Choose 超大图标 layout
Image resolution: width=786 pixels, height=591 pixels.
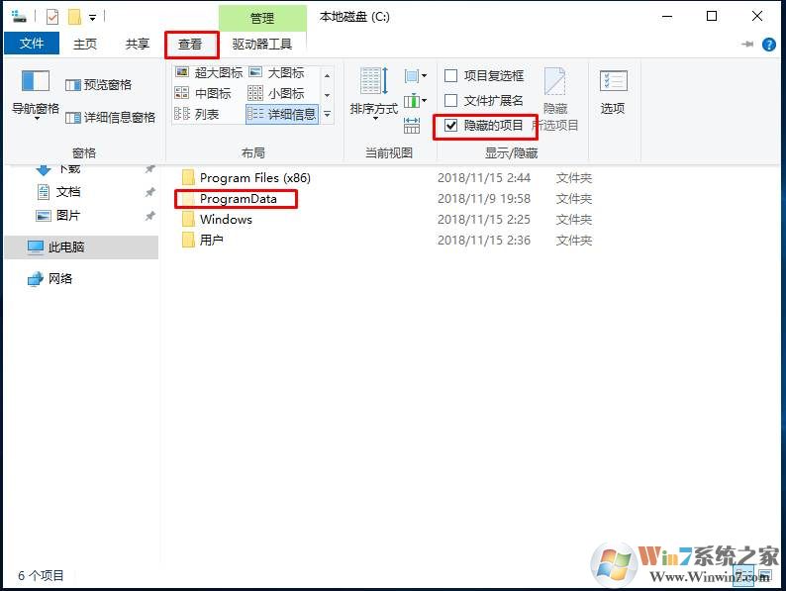click(209, 72)
